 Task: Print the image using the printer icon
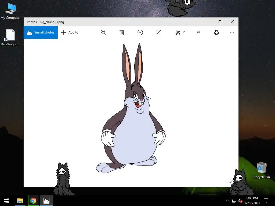point(216,32)
